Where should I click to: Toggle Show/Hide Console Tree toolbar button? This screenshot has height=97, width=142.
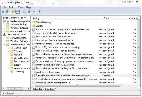[x=17, y=12]
